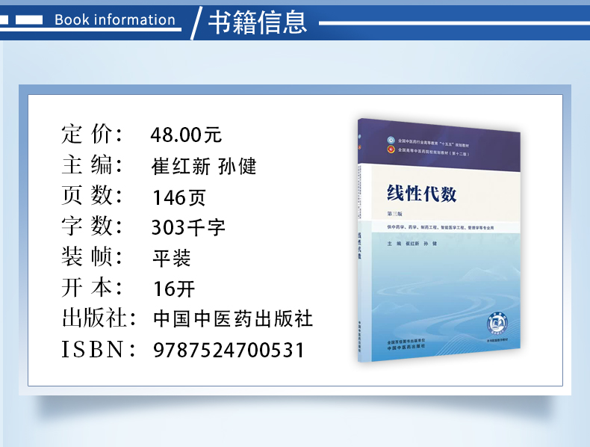Screen dimensions: 590x447
Task: Click the 'Book information' header text
Action: click(115, 19)
